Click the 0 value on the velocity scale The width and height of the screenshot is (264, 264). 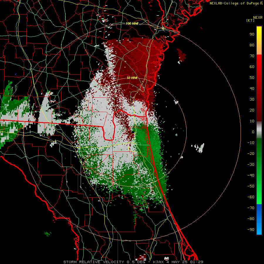253,132
